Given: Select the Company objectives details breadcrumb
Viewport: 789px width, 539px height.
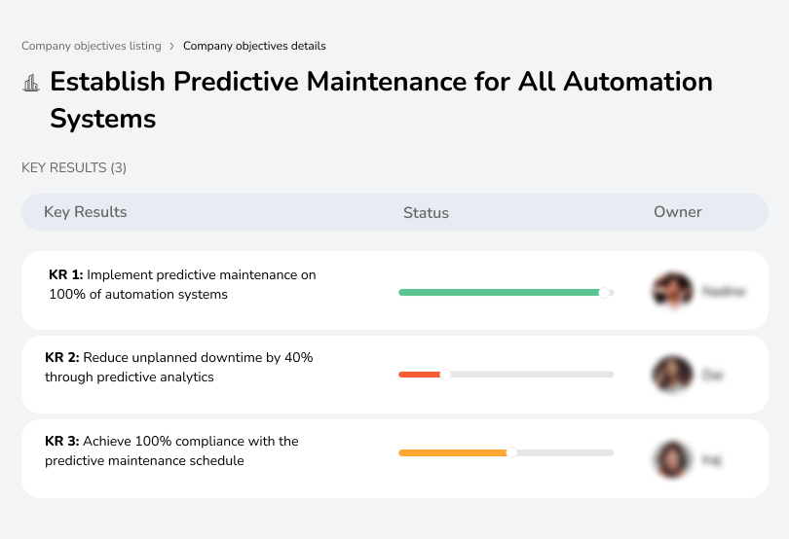Looking at the screenshot, I should coord(254,46).
